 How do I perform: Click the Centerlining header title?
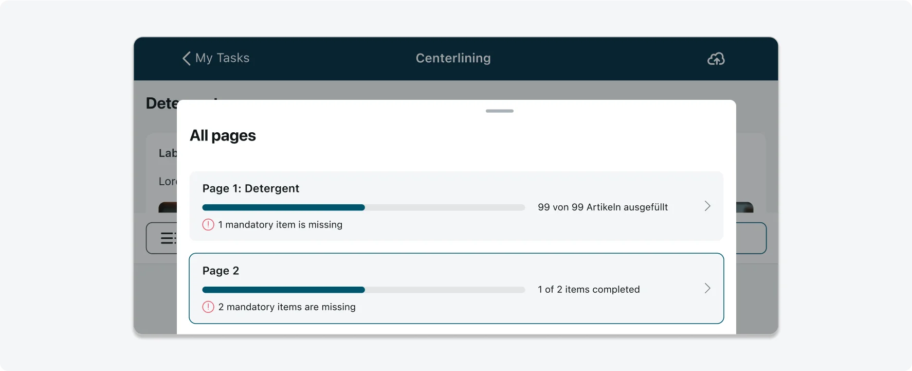(453, 58)
